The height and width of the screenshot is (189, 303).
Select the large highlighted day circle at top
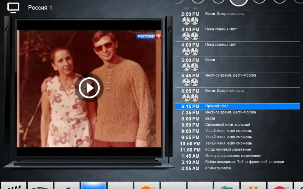[x=238, y=2]
